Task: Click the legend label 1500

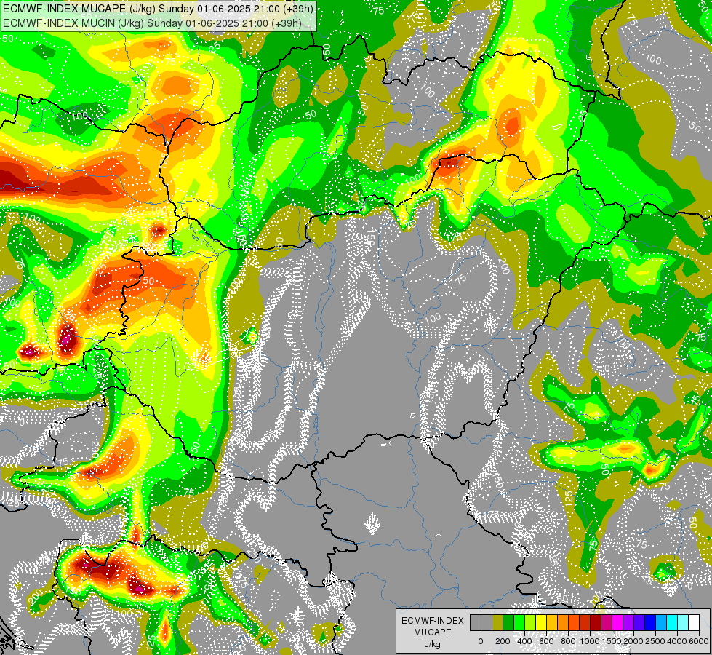Action: click(x=612, y=641)
